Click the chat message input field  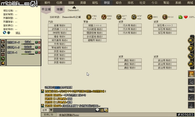pos(74,110)
